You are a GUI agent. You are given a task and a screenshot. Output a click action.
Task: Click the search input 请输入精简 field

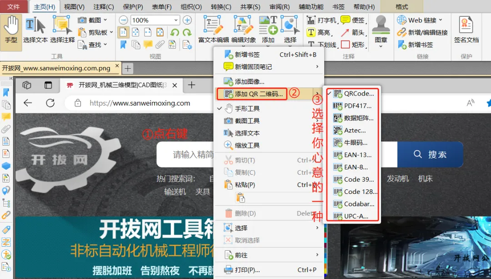point(185,155)
